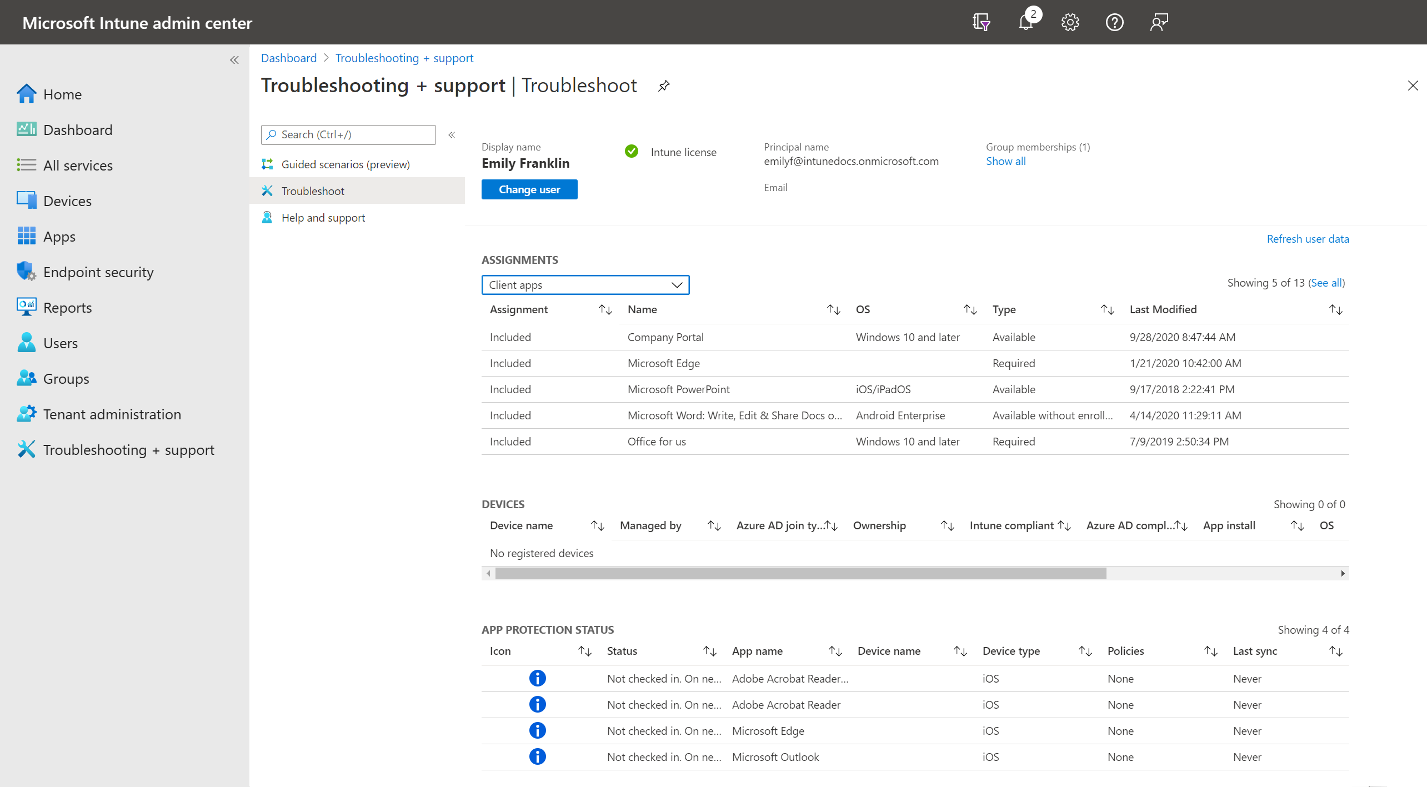Image resolution: width=1427 pixels, height=787 pixels.
Task: Open All services in the sidebar
Action: click(x=78, y=166)
